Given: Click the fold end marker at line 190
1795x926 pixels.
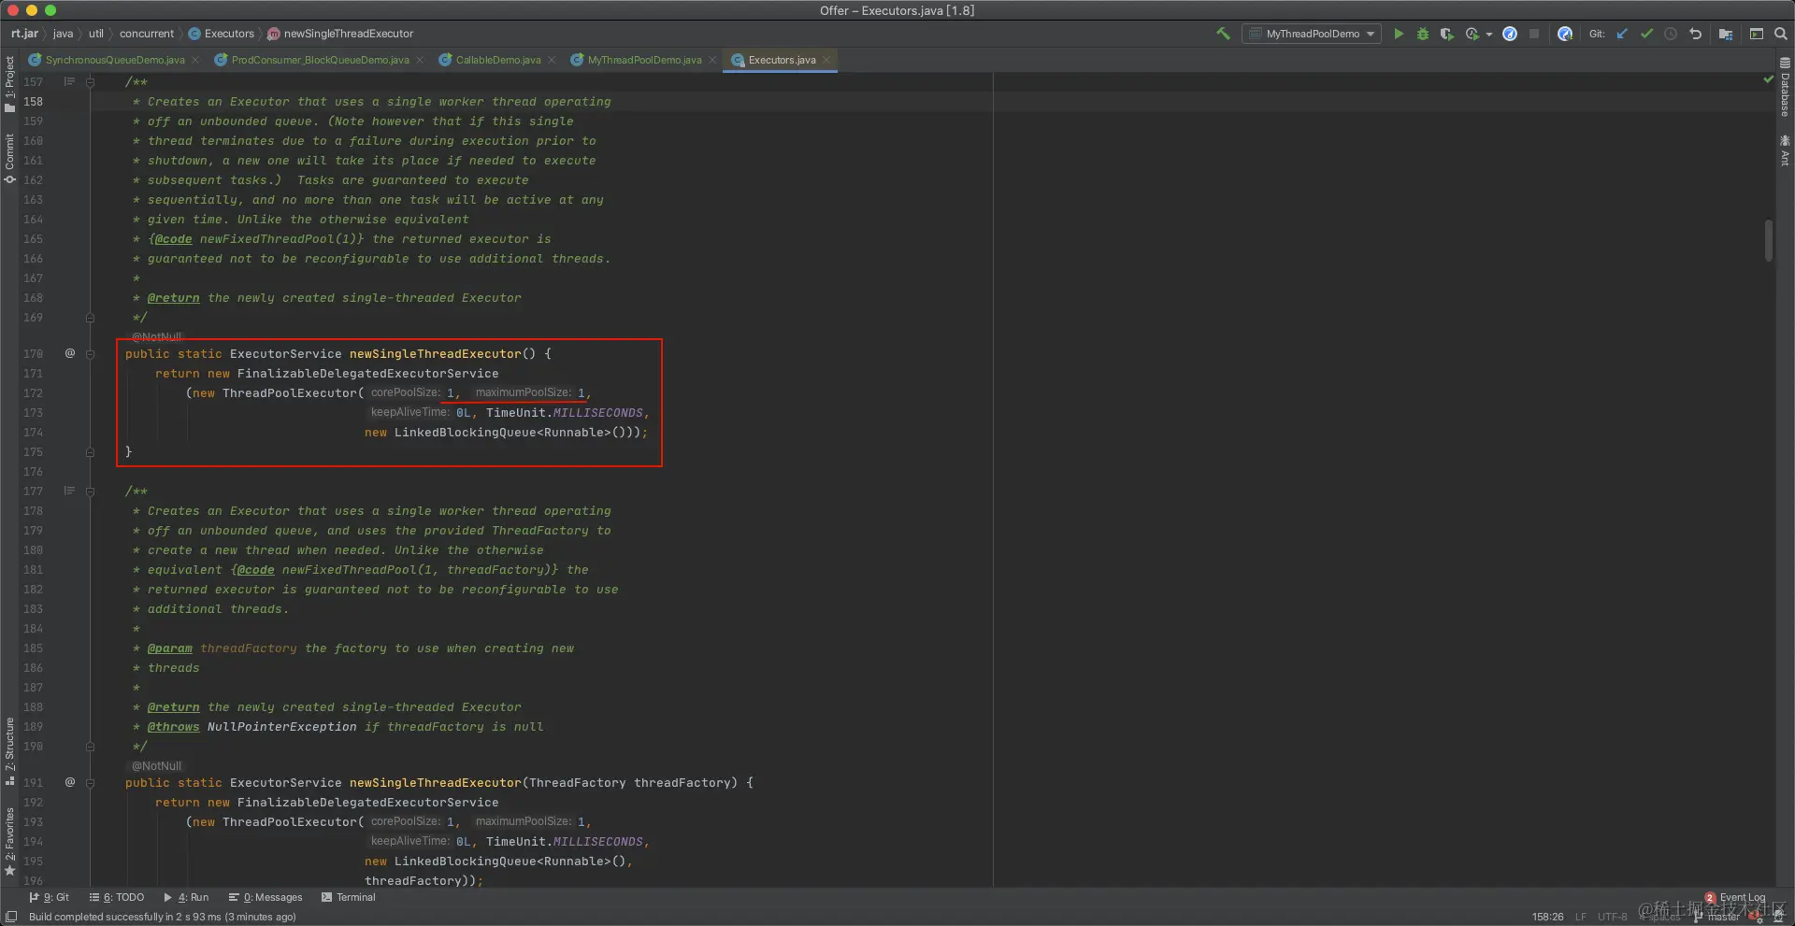Looking at the screenshot, I should click(90, 747).
